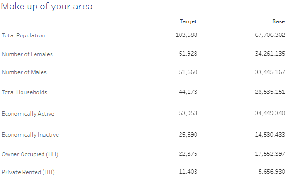
Task: Click the Owner Occupied (HH) label
Action: pos(30,154)
